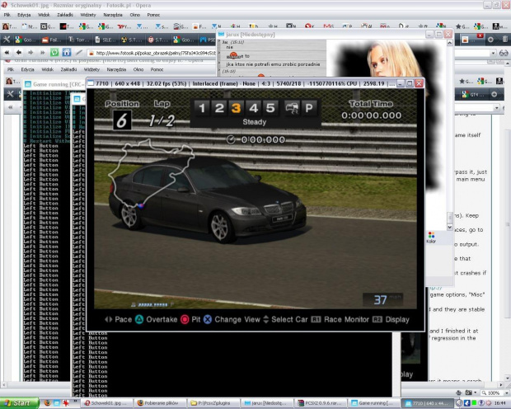Click the jarux chat scrollbar up arrow
Image resolution: width=511 pixels, height=409 pixels.
[x=449, y=43]
